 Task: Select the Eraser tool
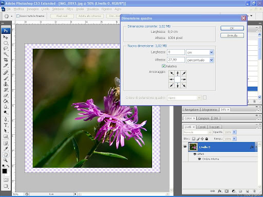(x=6, y=95)
